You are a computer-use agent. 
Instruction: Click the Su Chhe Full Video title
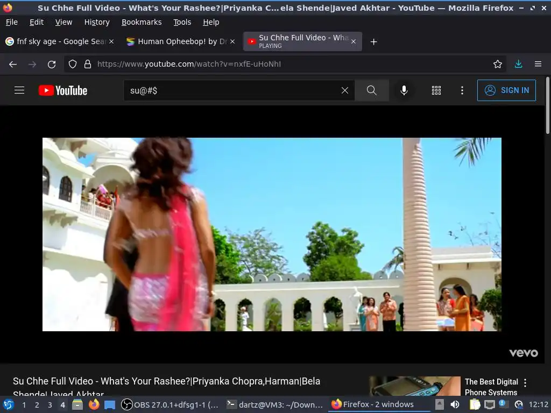click(x=167, y=386)
